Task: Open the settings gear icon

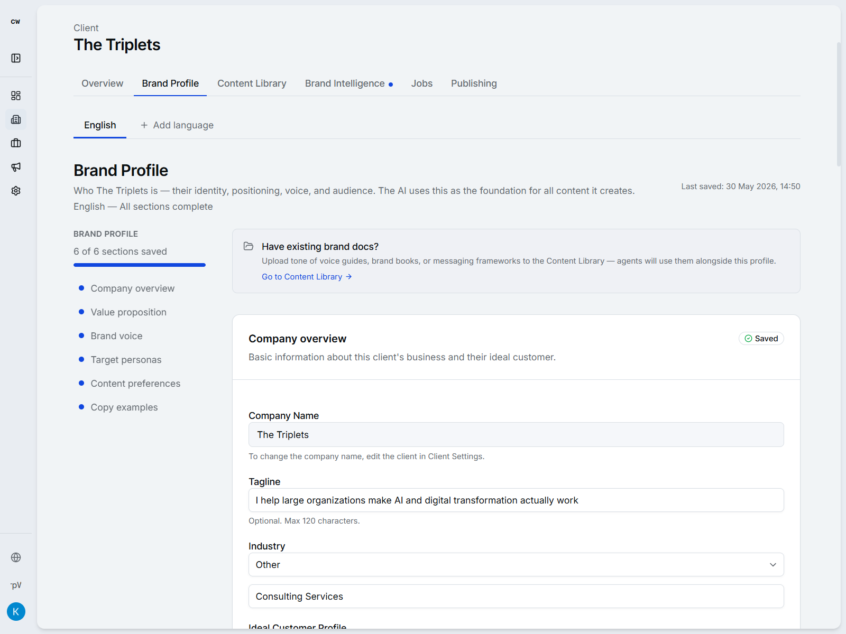Action: click(x=16, y=191)
